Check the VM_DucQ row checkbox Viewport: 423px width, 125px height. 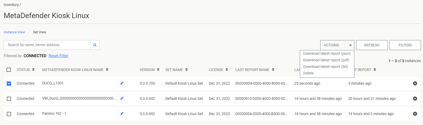[x=9, y=99]
